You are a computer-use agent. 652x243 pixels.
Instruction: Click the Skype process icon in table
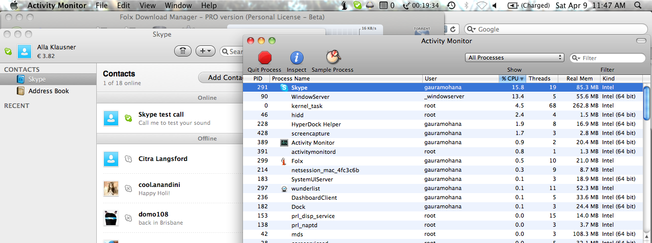tap(284, 88)
